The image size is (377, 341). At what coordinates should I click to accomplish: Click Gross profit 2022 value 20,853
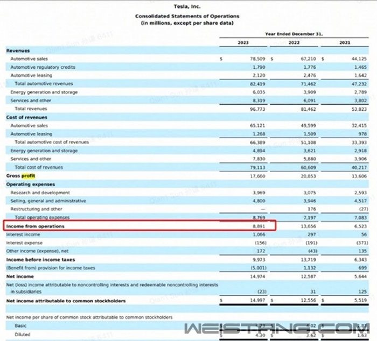click(309, 176)
